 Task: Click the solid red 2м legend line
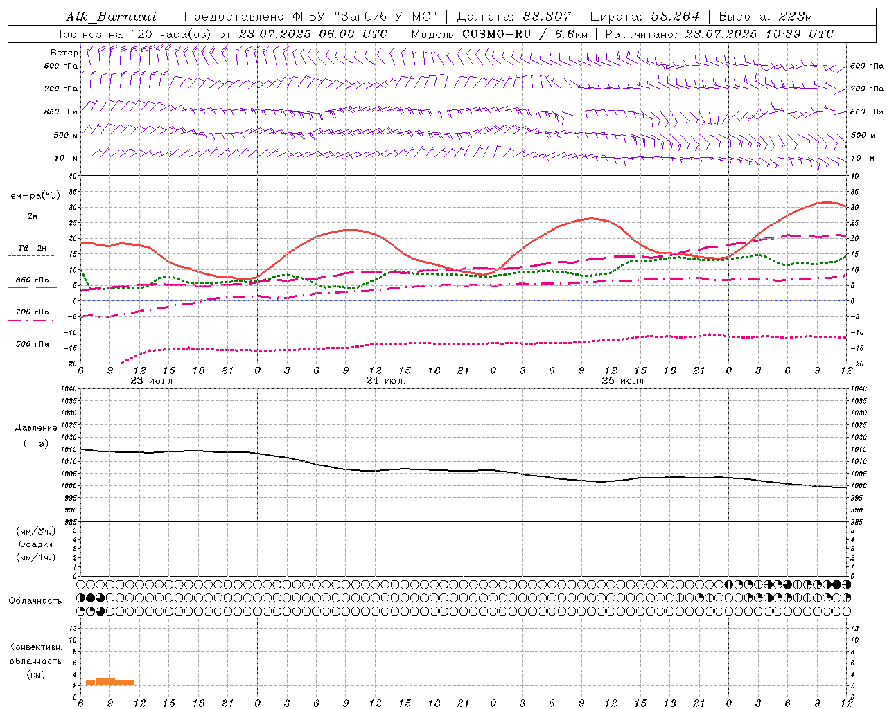coord(32,224)
